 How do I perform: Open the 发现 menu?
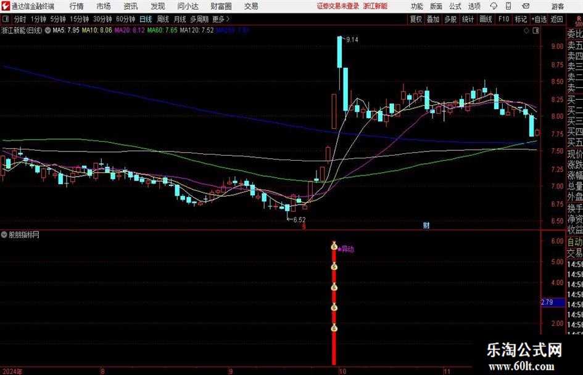coord(158,6)
